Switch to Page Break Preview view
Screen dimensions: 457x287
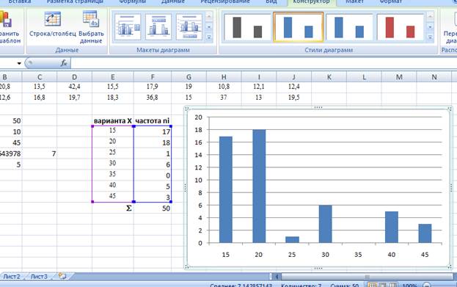(x=392, y=285)
